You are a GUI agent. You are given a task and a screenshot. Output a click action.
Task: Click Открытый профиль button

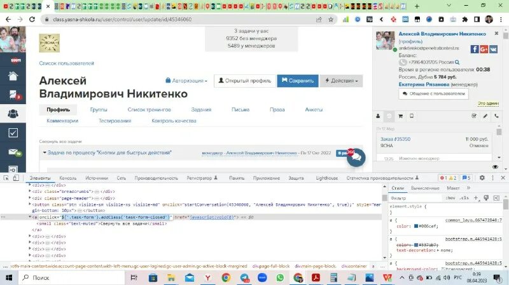click(245, 81)
